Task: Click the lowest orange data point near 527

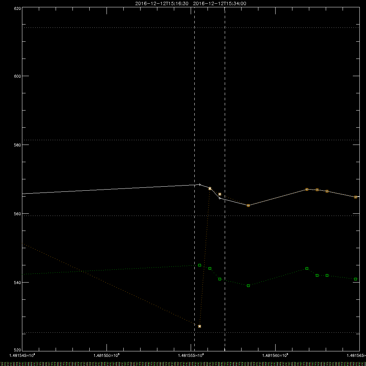Action: [199, 326]
